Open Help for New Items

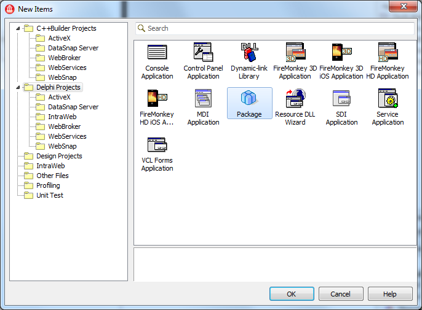(390, 294)
